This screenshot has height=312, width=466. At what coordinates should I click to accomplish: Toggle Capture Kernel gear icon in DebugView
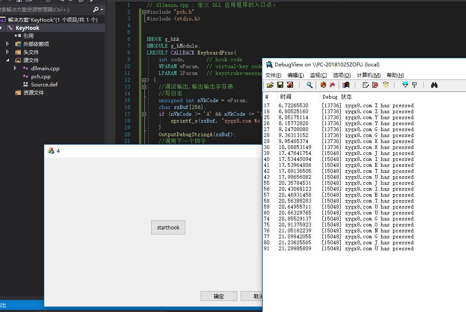(323, 85)
